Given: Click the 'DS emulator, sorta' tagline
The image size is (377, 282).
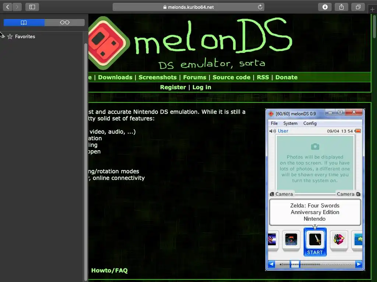Looking at the screenshot, I should click(212, 64).
